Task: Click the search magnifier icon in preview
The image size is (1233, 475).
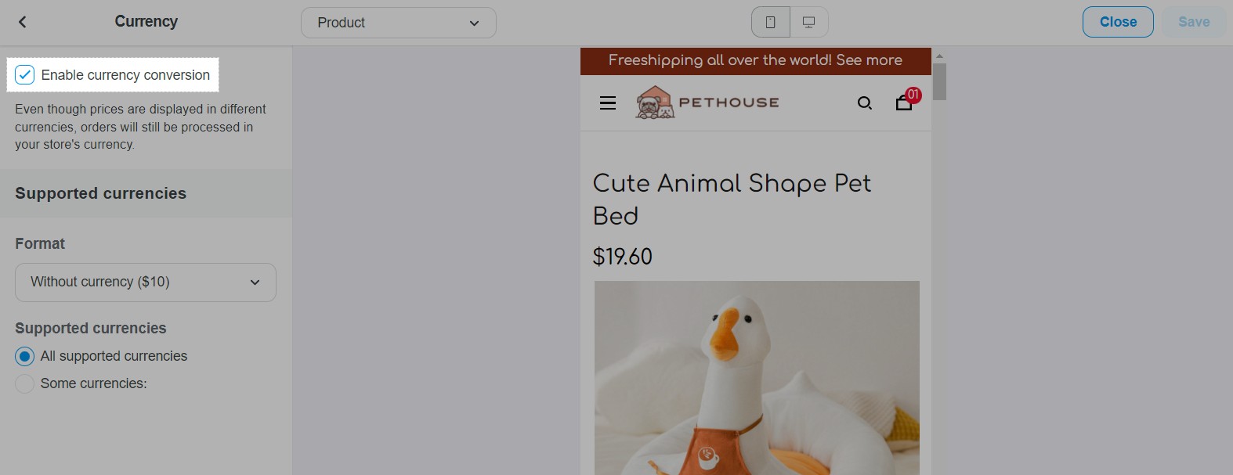Action: click(x=865, y=103)
